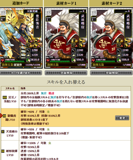Click the cavalry S aptitude icon on 素材カード1
133x160 pixels.
click(x=82, y=41)
